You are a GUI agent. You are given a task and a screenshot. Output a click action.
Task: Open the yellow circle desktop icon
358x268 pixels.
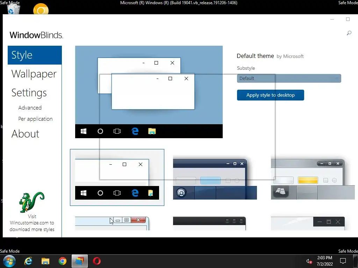click(x=41, y=9)
